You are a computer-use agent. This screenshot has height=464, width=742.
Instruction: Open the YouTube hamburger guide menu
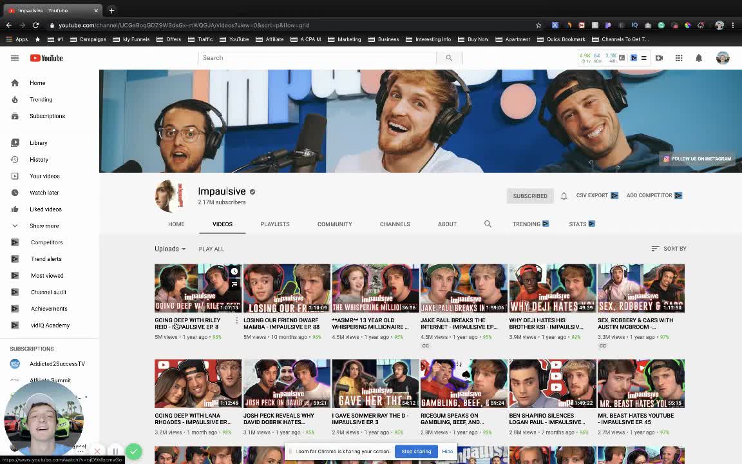[x=15, y=58]
